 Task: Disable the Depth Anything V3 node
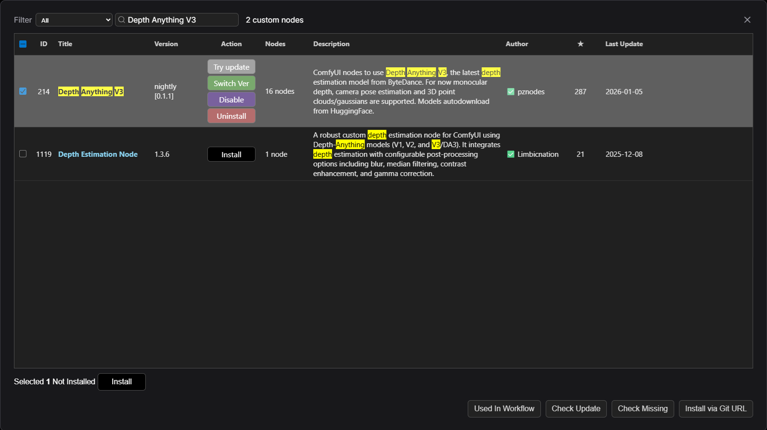pyautogui.click(x=231, y=100)
